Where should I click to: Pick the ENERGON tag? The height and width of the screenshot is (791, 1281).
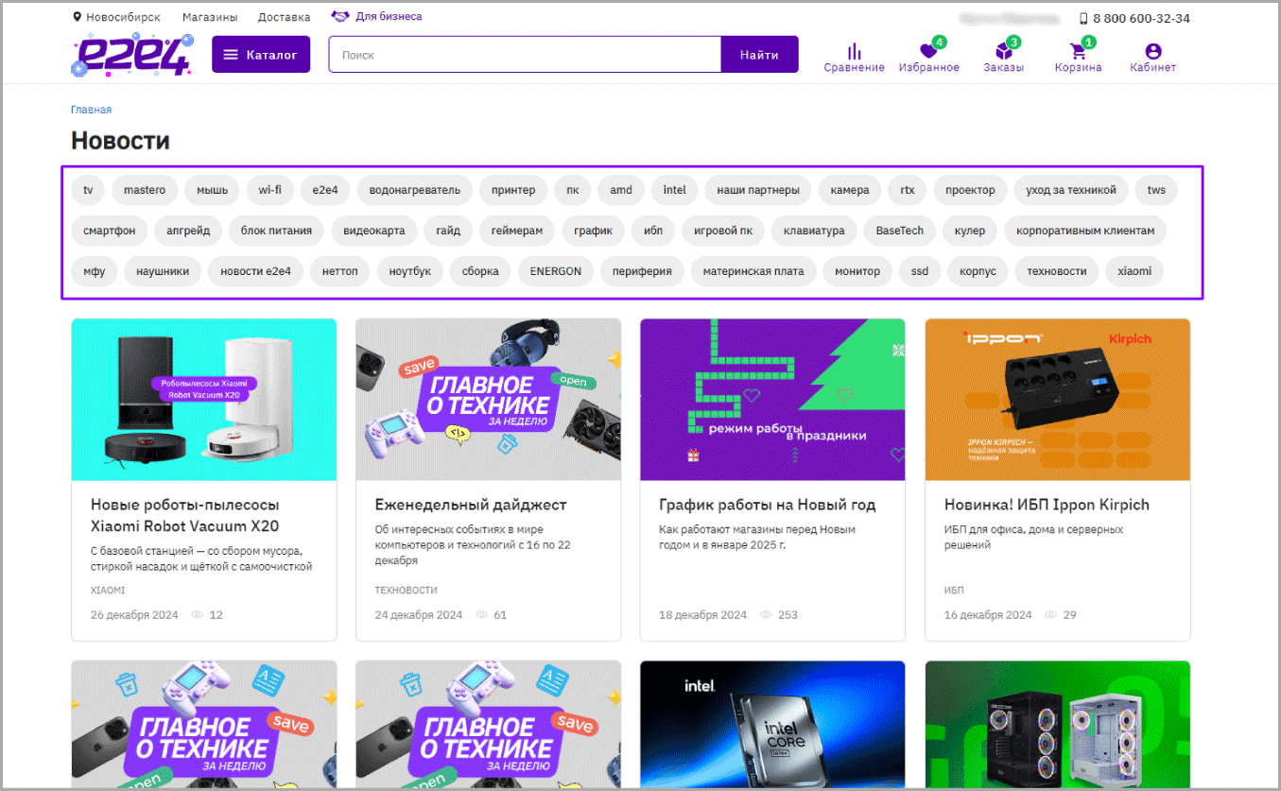556,271
